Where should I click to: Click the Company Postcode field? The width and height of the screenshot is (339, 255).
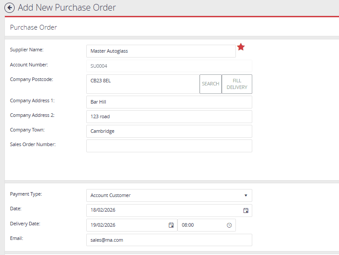143,84
